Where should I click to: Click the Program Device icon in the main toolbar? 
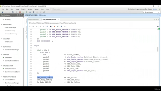click(27, 12)
